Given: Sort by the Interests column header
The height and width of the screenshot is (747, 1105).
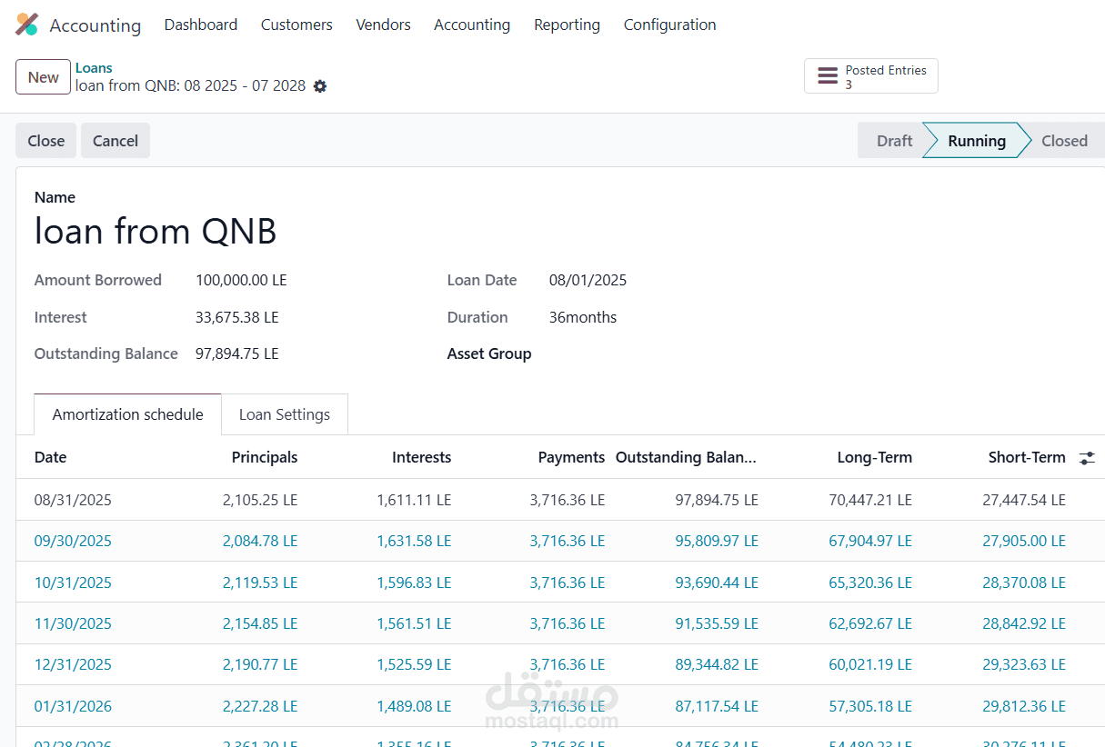Looking at the screenshot, I should pos(421,457).
